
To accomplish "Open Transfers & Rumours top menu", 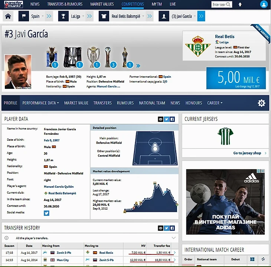I will point(65,4).
